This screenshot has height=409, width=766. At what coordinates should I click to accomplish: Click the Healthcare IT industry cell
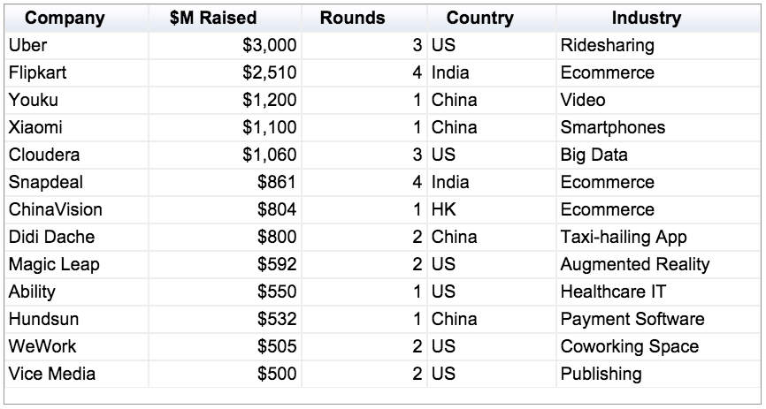click(x=658, y=292)
